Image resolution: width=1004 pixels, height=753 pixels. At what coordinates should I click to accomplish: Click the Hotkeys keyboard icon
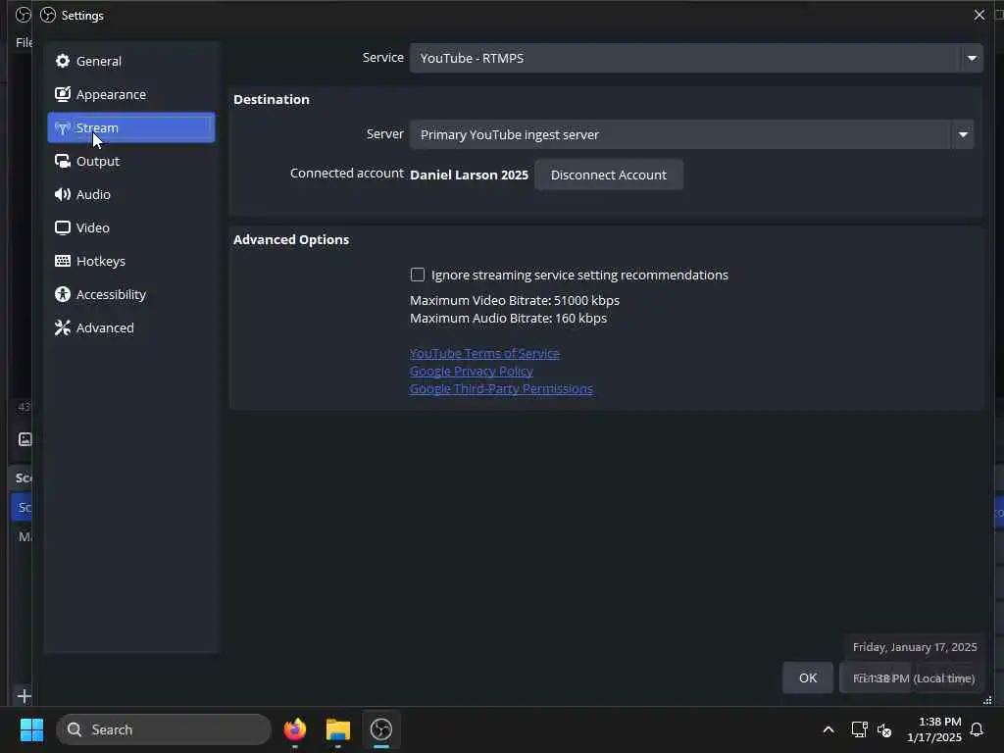click(62, 261)
